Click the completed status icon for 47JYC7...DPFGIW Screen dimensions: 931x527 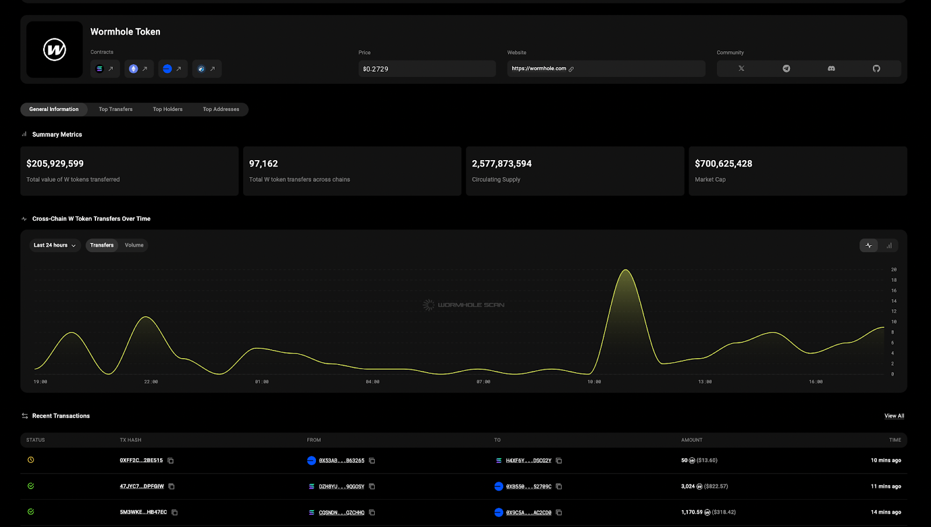31,486
